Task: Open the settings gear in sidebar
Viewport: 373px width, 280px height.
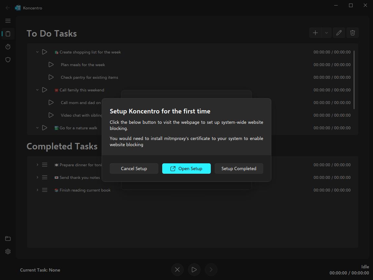Action: 8,251
